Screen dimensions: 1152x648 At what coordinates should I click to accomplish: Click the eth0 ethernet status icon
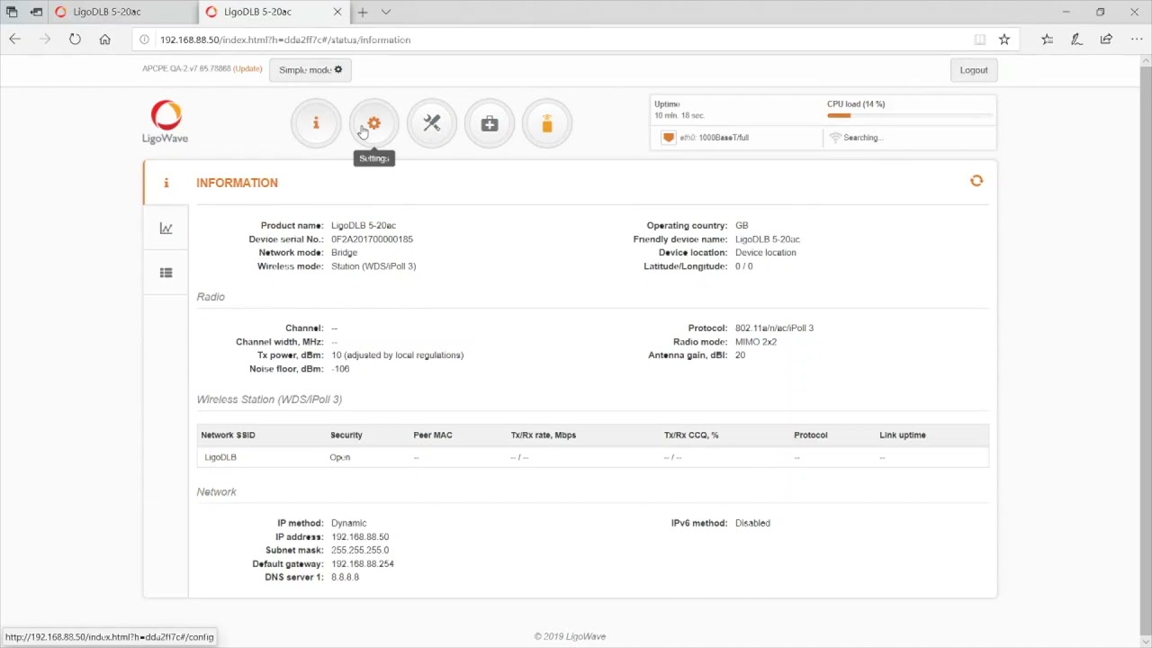tap(668, 138)
